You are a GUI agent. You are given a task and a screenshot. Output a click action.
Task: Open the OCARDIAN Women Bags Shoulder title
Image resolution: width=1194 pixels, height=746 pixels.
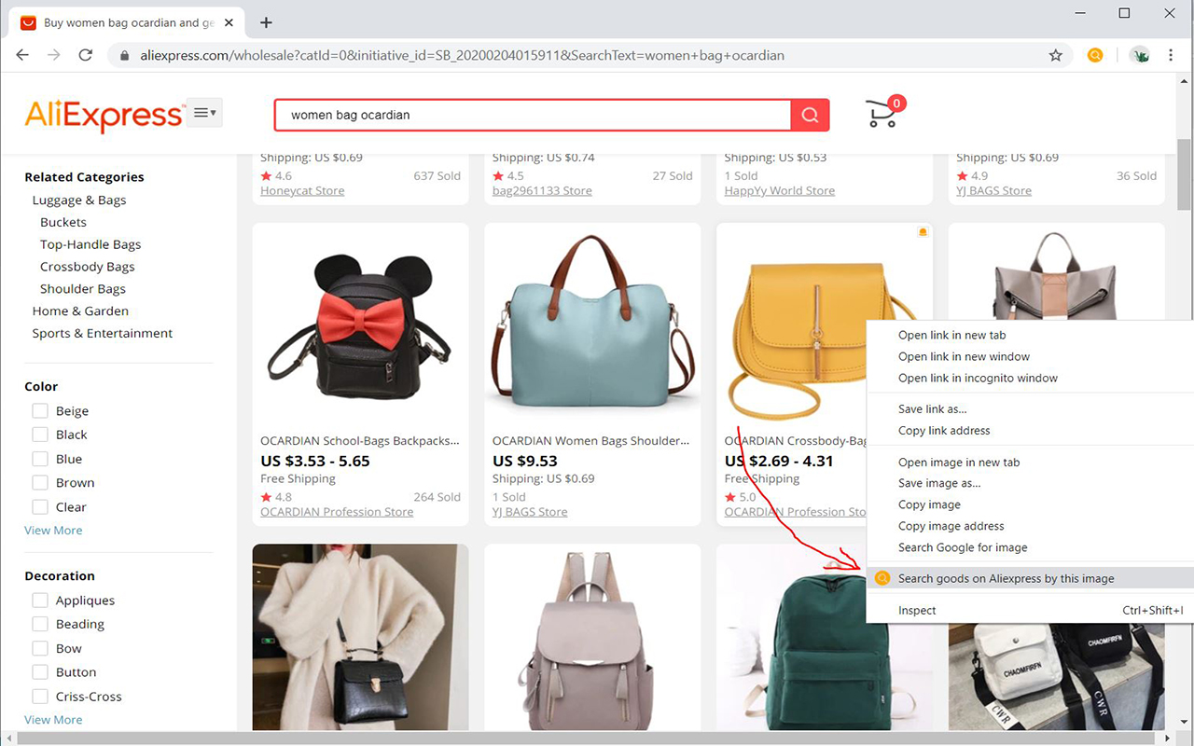(x=591, y=440)
